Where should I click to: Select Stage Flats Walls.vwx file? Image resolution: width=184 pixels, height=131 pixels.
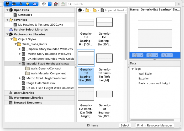tap(41, 83)
